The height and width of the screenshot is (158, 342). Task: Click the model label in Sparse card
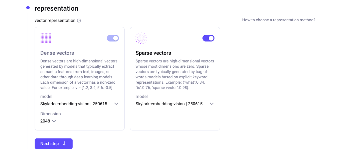pyautogui.click(x=141, y=97)
